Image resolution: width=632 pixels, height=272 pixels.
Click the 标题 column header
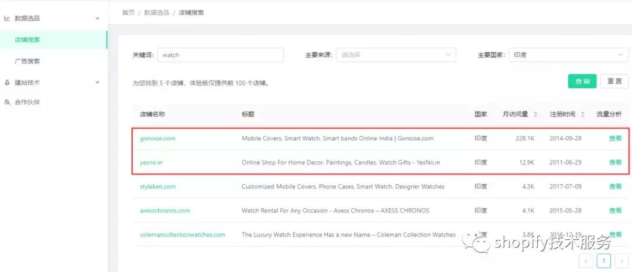click(x=248, y=114)
